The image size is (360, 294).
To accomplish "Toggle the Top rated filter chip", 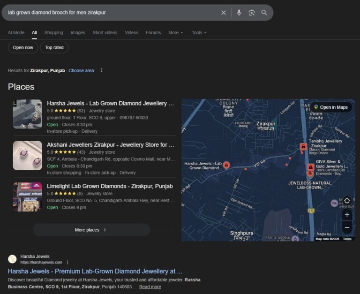I will (x=54, y=47).
